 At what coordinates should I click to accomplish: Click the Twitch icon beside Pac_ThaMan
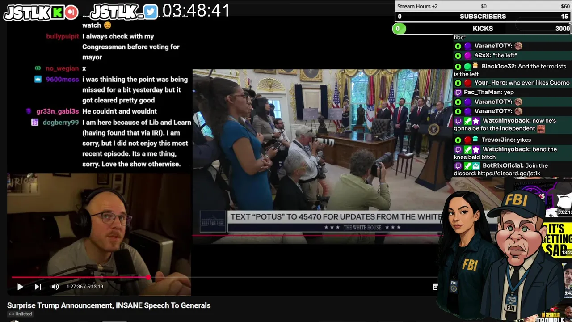tap(458, 92)
